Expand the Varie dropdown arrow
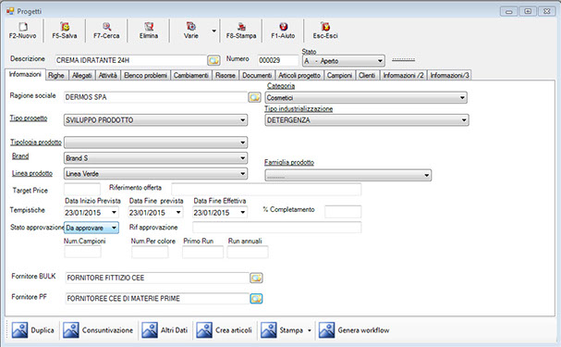Image resolution: width=561 pixels, height=347 pixels. pyautogui.click(x=213, y=31)
